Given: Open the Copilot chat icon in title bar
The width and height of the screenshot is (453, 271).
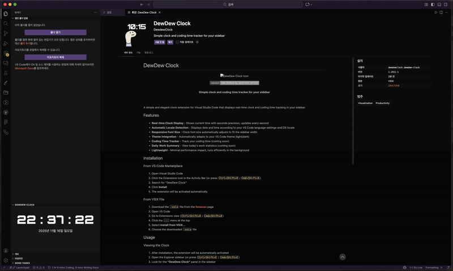Looking at the screenshot, I should (x=307, y=5).
